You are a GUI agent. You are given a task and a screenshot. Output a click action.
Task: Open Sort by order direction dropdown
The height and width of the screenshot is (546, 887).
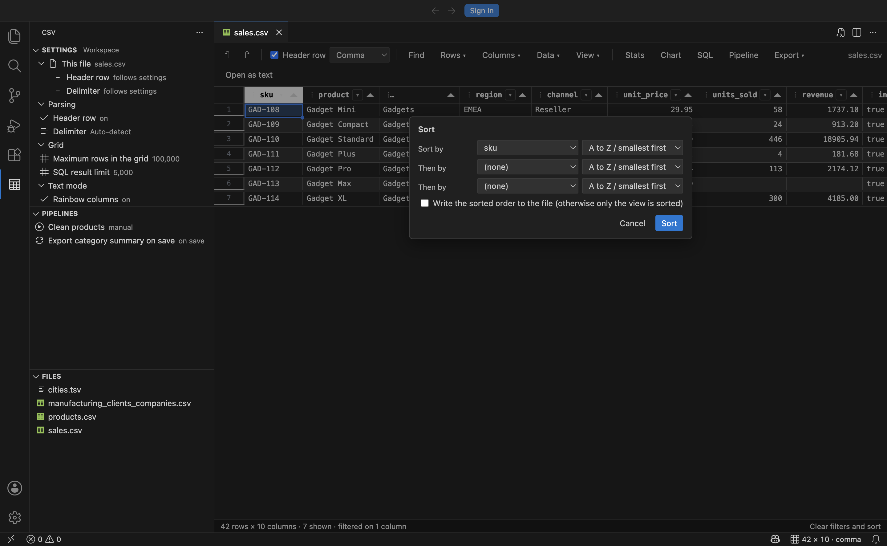[632, 148]
